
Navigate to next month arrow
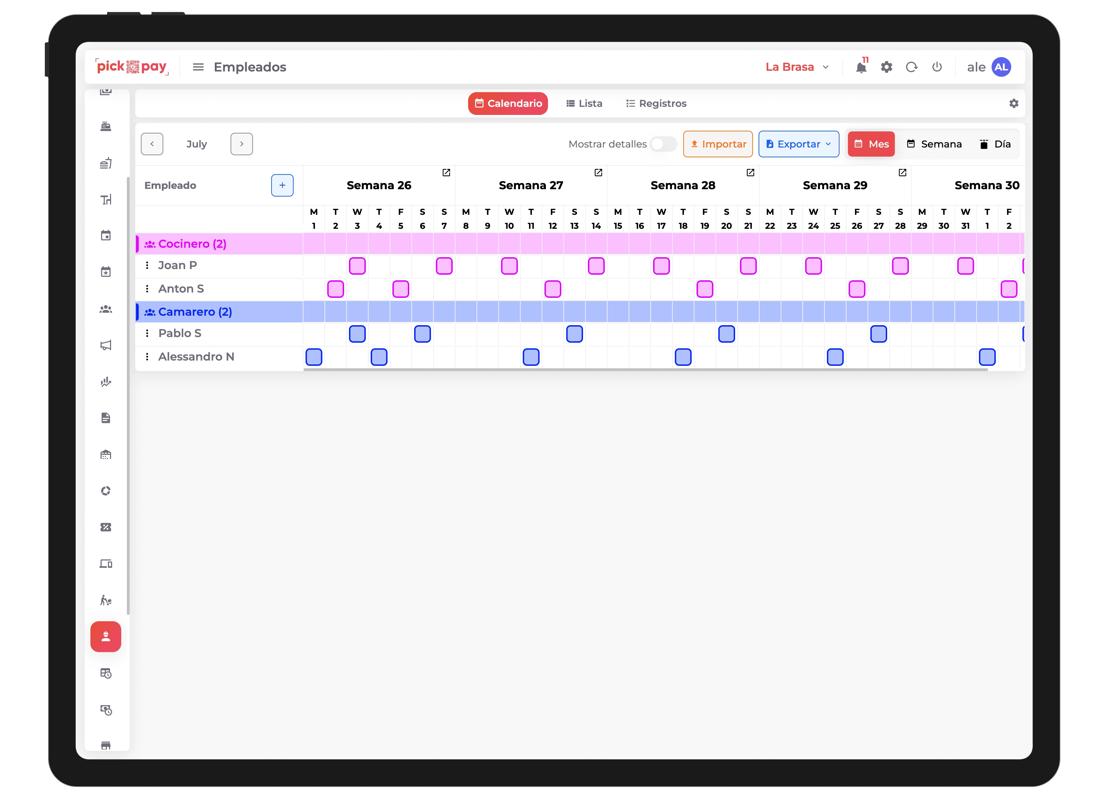pos(242,144)
